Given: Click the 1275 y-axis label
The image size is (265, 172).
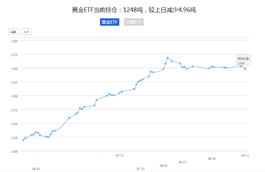Looking at the screenshot, I should click(14, 55).
